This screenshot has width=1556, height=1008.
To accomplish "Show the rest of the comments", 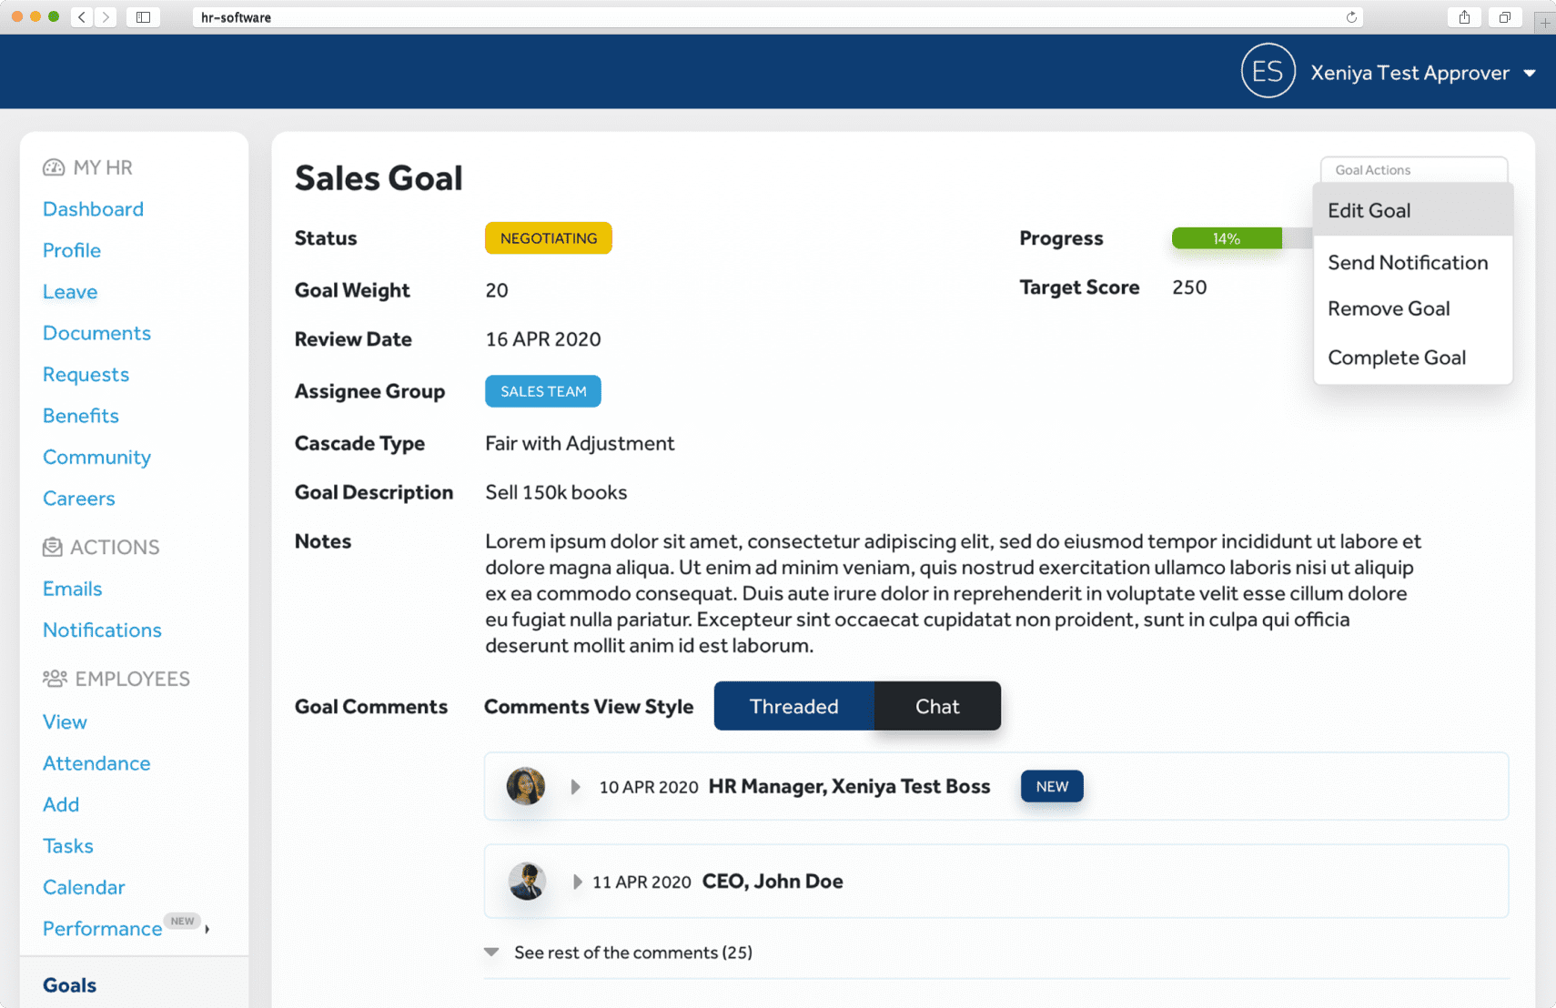I will [x=631, y=953].
